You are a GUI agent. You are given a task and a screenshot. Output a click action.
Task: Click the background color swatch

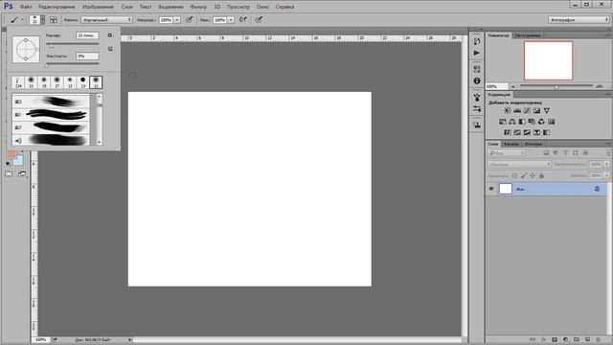(19, 160)
